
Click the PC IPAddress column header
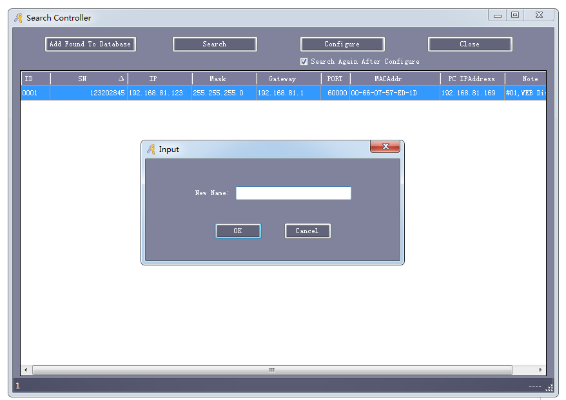[471, 79]
